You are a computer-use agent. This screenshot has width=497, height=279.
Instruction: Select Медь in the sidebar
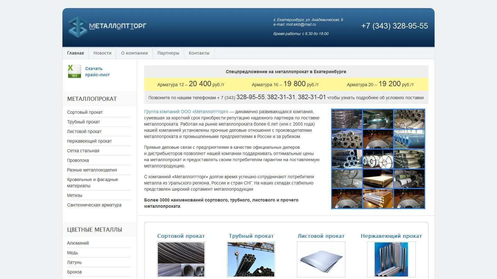click(x=72, y=253)
